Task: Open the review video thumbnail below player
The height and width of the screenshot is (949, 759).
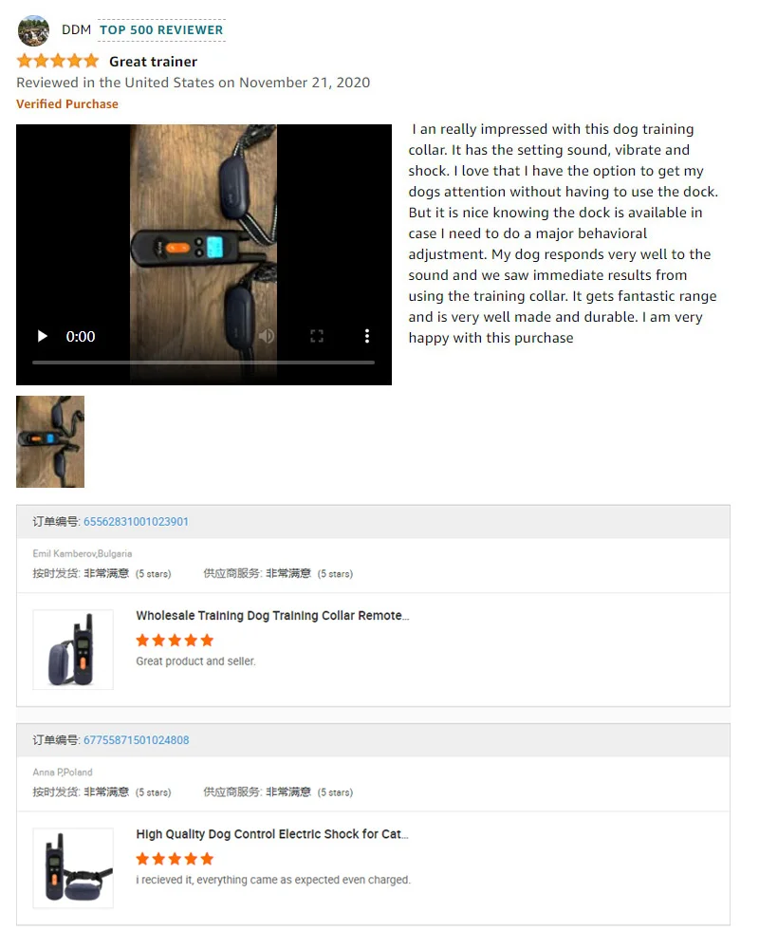Action: 50,442
